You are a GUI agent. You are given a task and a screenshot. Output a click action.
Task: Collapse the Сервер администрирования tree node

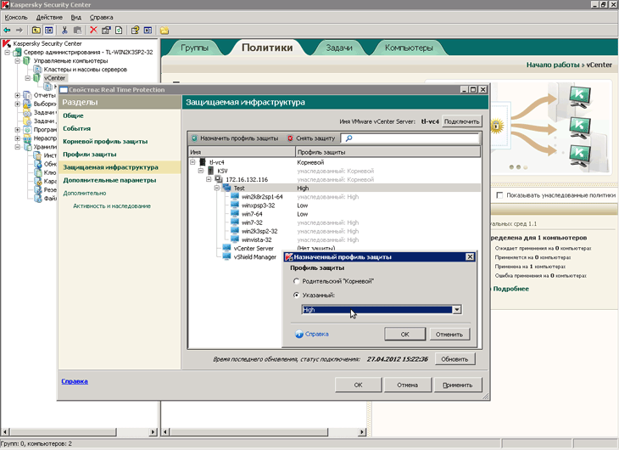[7, 52]
